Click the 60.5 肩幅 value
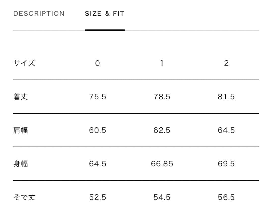 coord(97,130)
